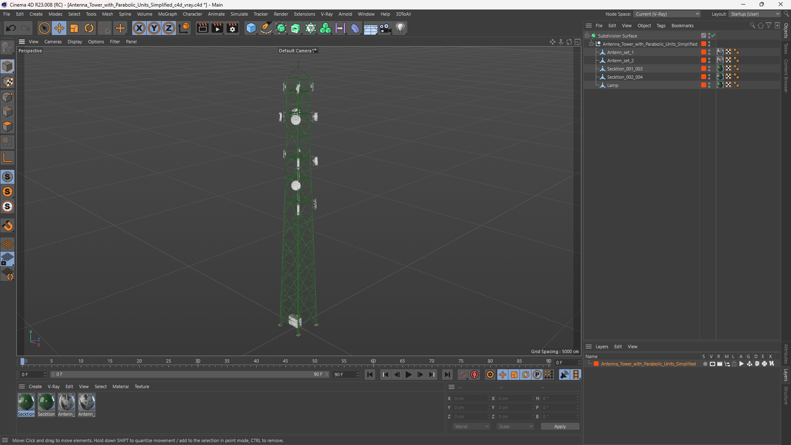The height and width of the screenshot is (445, 791).
Task: Toggle Subdivision Surface enable checkmark
Action: [x=713, y=36]
